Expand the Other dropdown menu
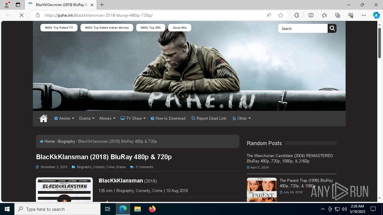This screenshot has height=215, width=383. [x=241, y=119]
